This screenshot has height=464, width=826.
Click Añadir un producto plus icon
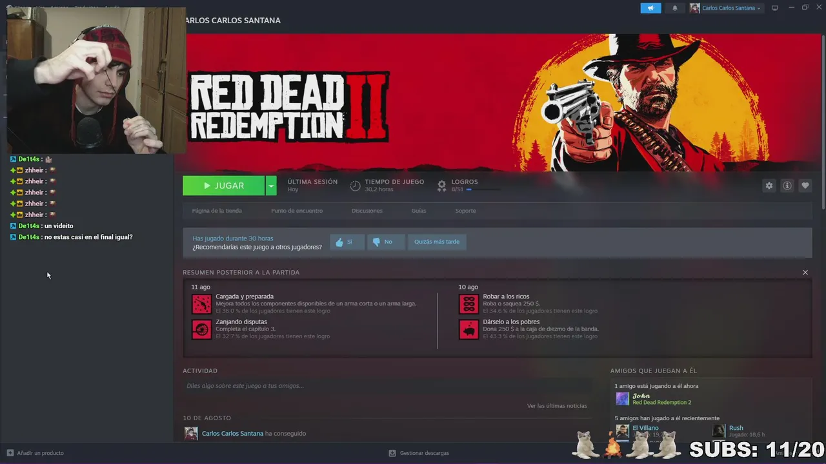coord(10,453)
